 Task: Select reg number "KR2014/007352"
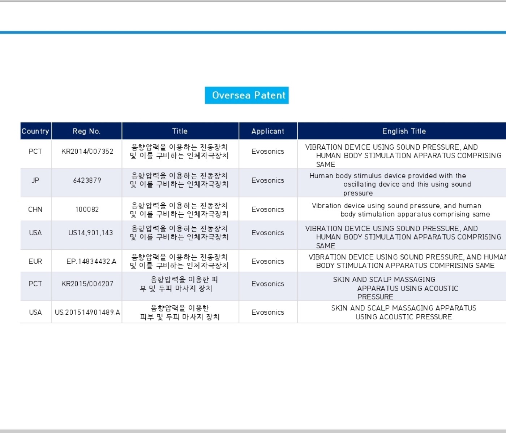[87, 151]
